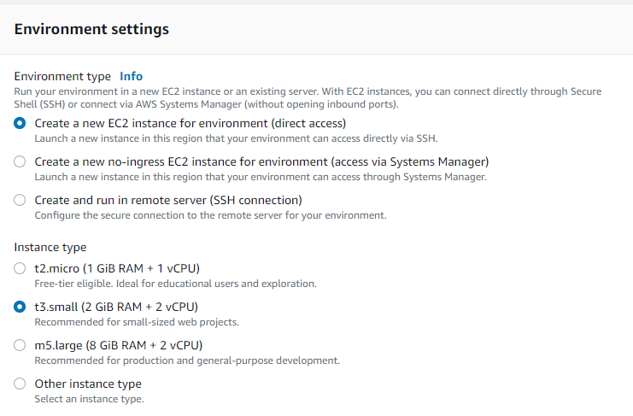Select the Other instance type radio button
Viewport: 633px width, 416px height.
tap(20, 384)
